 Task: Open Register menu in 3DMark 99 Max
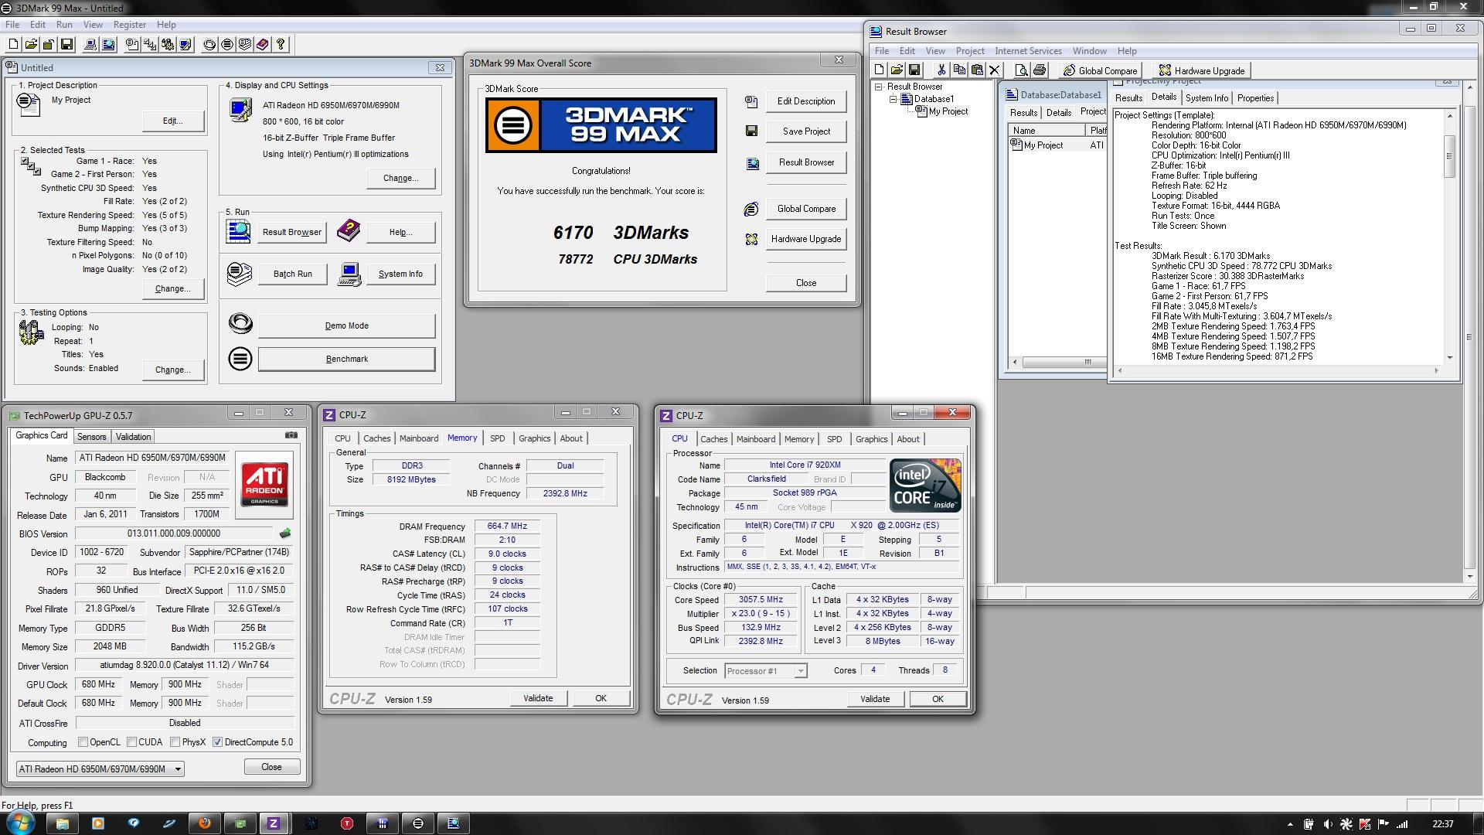[130, 25]
